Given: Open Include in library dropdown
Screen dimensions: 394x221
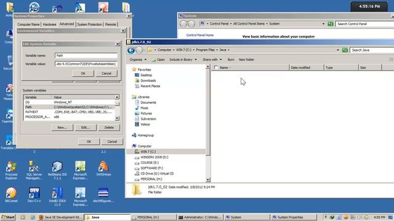Looking at the screenshot, I should click(183, 60).
